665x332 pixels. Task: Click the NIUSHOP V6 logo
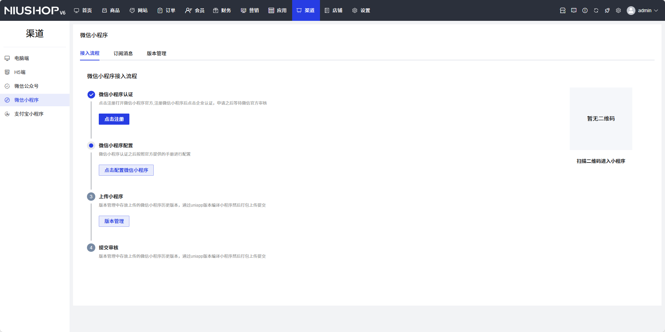[x=35, y=10]
